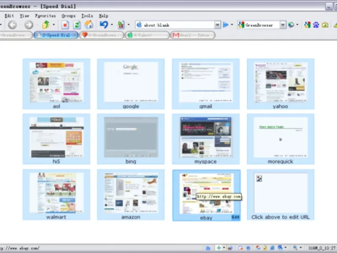Refresh the page with the green arrows icon
This screenshot has height=253, width=337.
(x=77, y=25)
